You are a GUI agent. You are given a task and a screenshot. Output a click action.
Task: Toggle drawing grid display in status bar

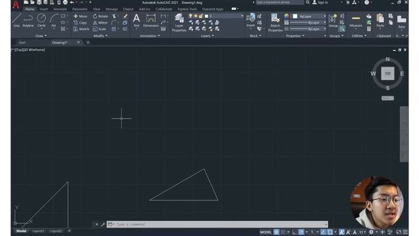[x=276, y=232]
